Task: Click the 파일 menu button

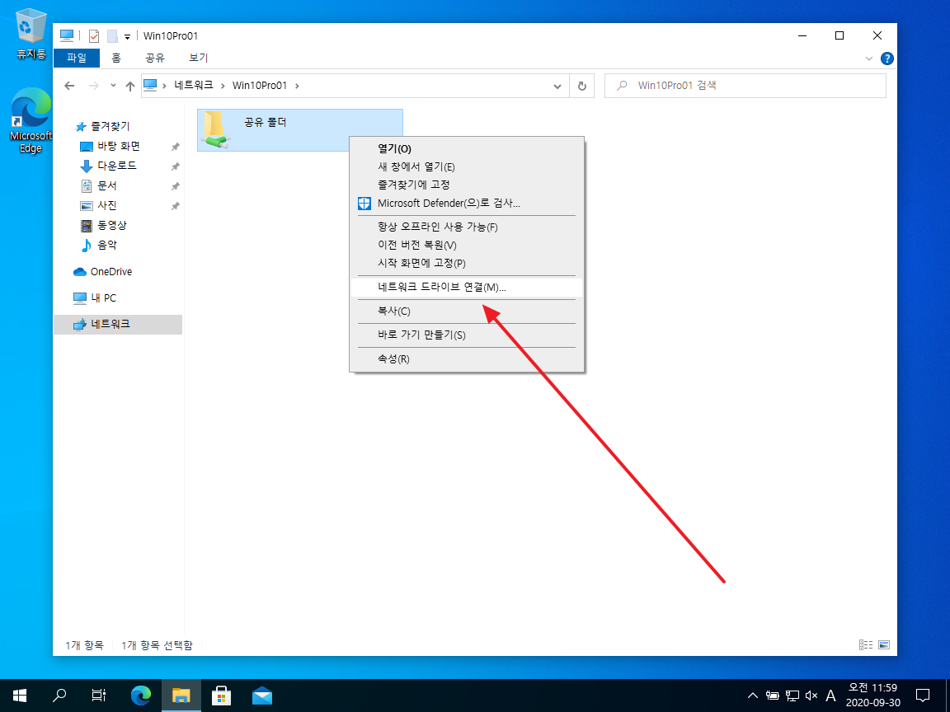Action: 76,58
